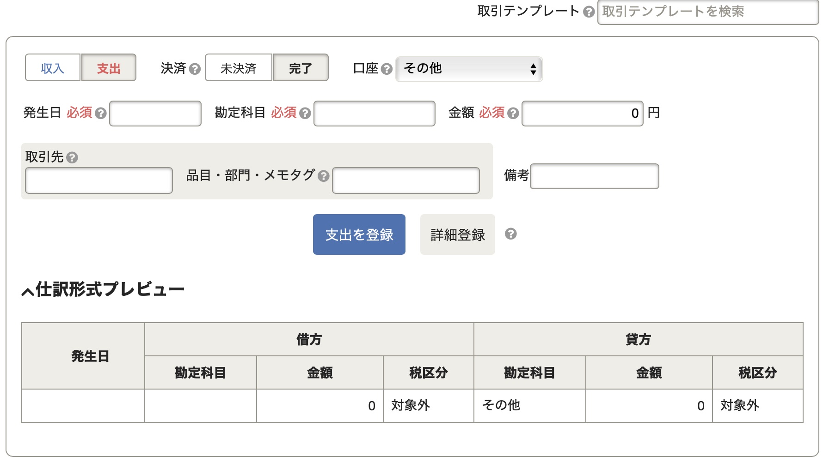This screenshot has height=462, width=823.
Task: Open the 口座 dropdown showing その他
Action: coord(469,69)
